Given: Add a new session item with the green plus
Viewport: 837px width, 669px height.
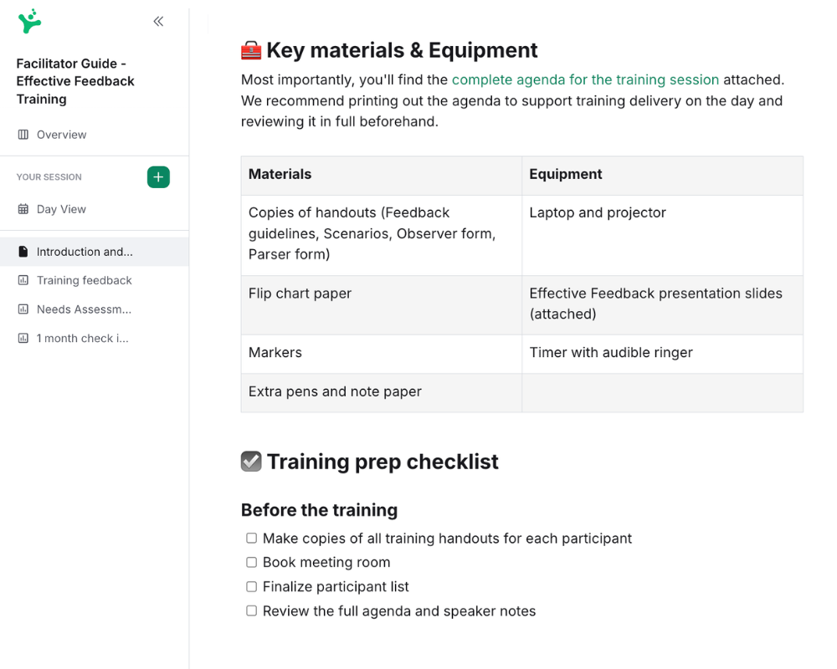Looking at the screenshot, I should 158,177.
